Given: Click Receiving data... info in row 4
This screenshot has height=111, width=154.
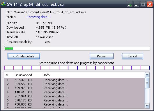Looking at the screenshot, I should 56,92.
